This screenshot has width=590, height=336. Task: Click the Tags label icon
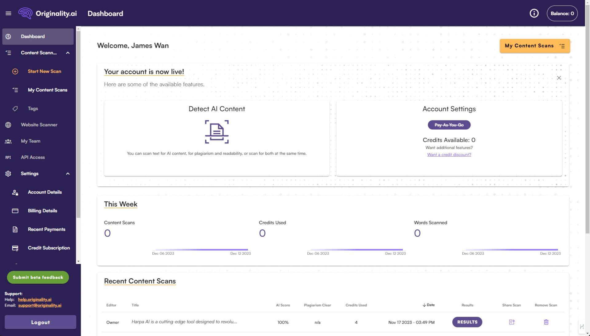pos(15,109)
